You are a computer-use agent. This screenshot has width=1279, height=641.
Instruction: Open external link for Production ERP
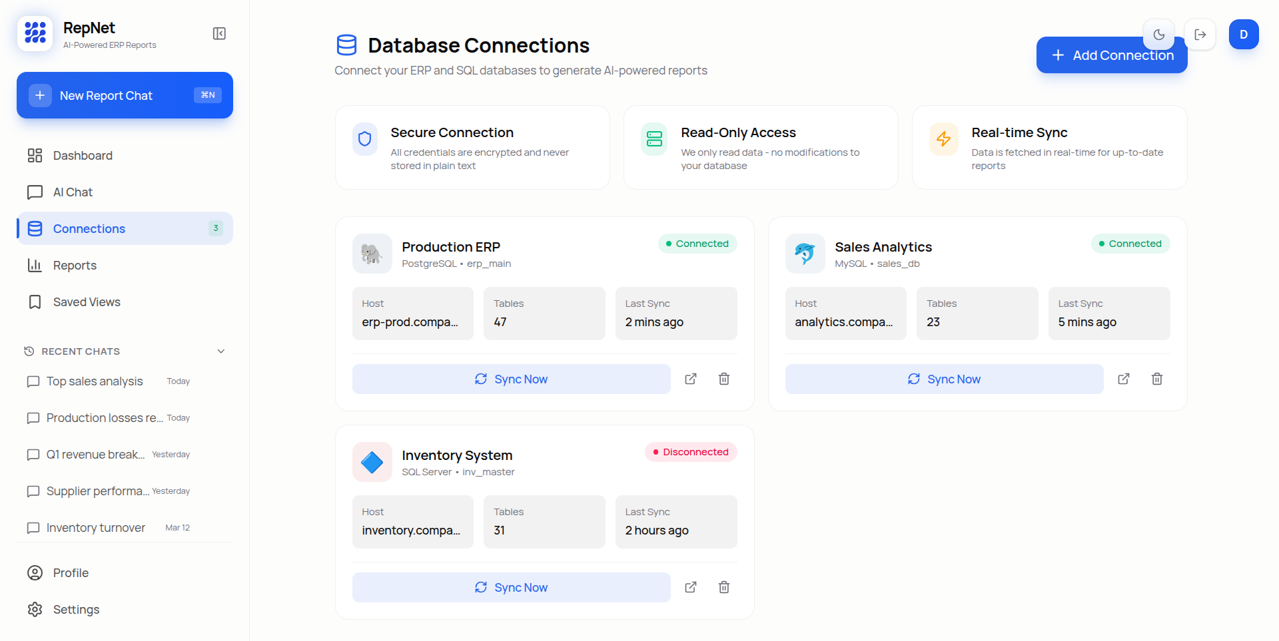(691, 379)
